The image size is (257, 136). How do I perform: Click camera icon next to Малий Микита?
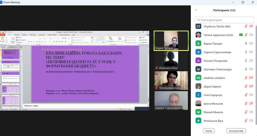tap(251, 112)
